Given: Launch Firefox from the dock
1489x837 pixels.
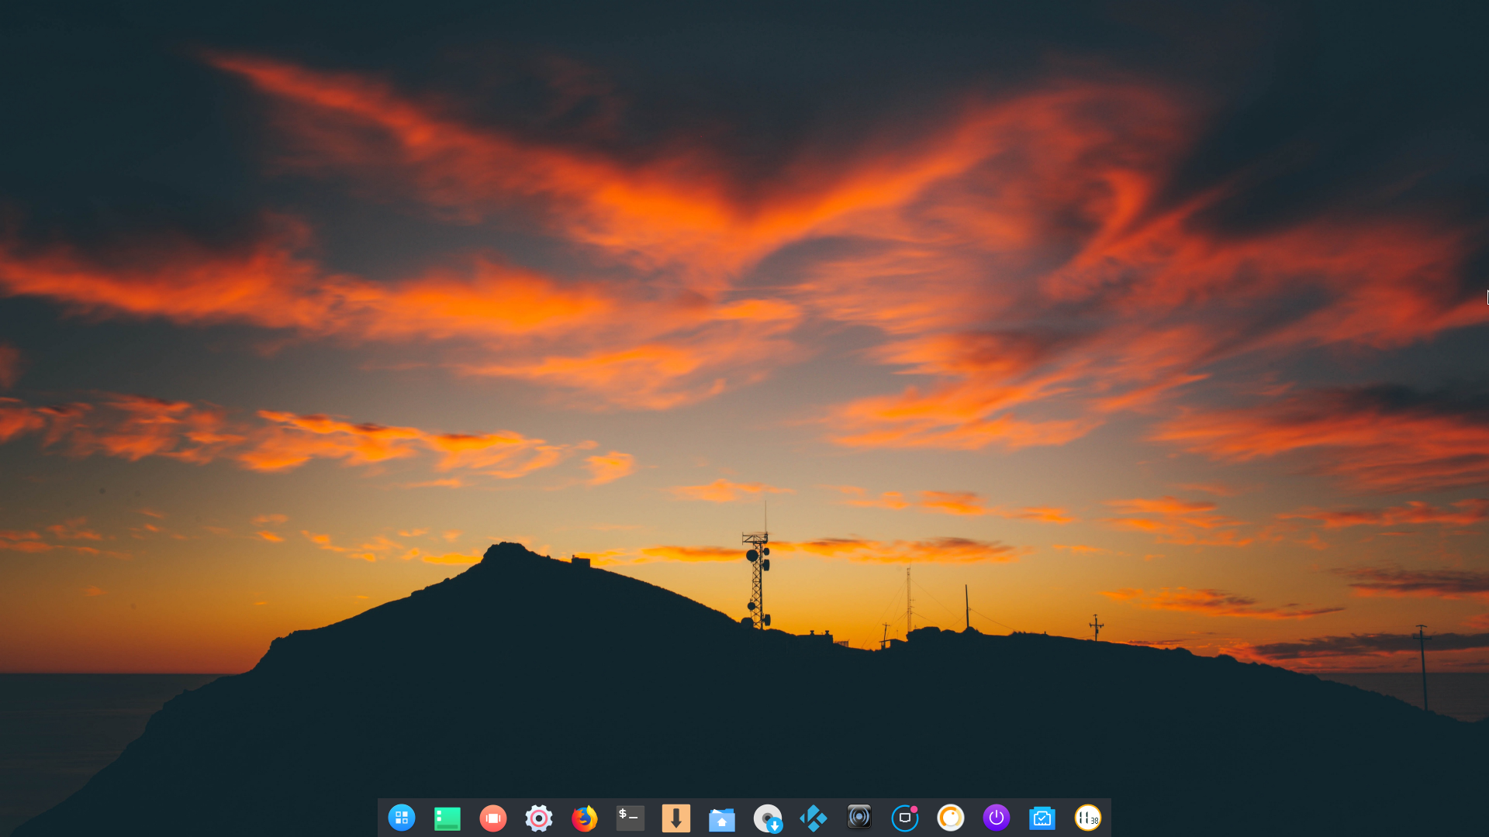Looking at the screenshot, I should 585,818.
